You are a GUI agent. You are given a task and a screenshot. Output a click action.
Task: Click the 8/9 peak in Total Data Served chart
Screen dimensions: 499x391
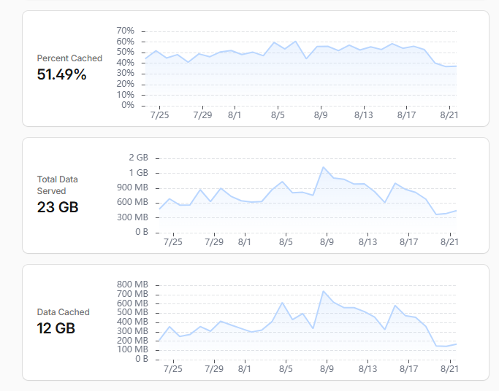click(x=324, y=167)
